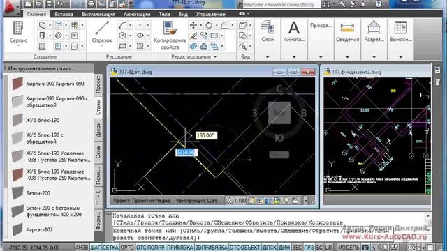Click Копирование свойств button

point(170,36)
